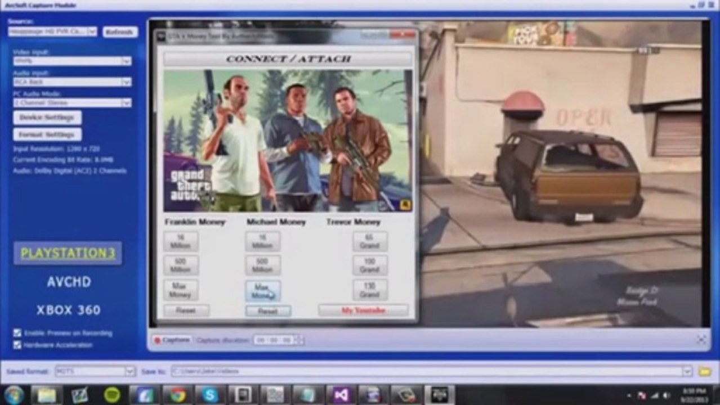The height and width of the screenshot is (405, 720).
Task: Click the capture duration time stepper arrows
Action: [299, 340]
